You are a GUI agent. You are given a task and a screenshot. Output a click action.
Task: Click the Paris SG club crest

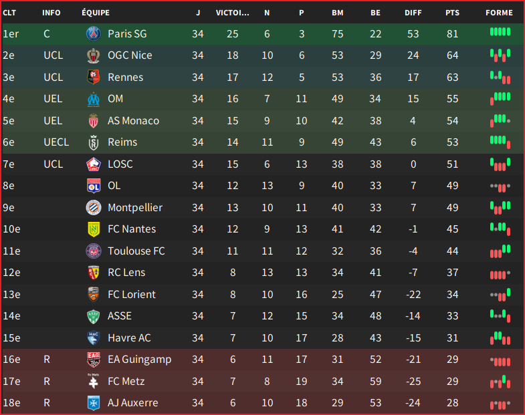[x=94, y=34]
